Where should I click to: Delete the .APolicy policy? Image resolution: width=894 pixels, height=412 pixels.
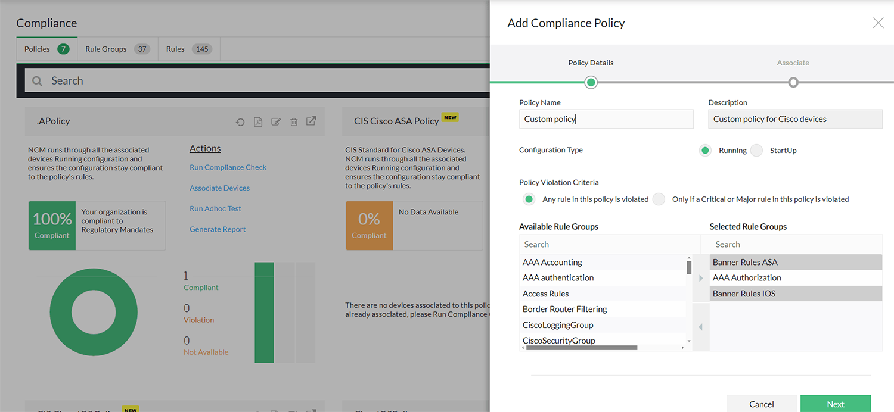[294, 121]
